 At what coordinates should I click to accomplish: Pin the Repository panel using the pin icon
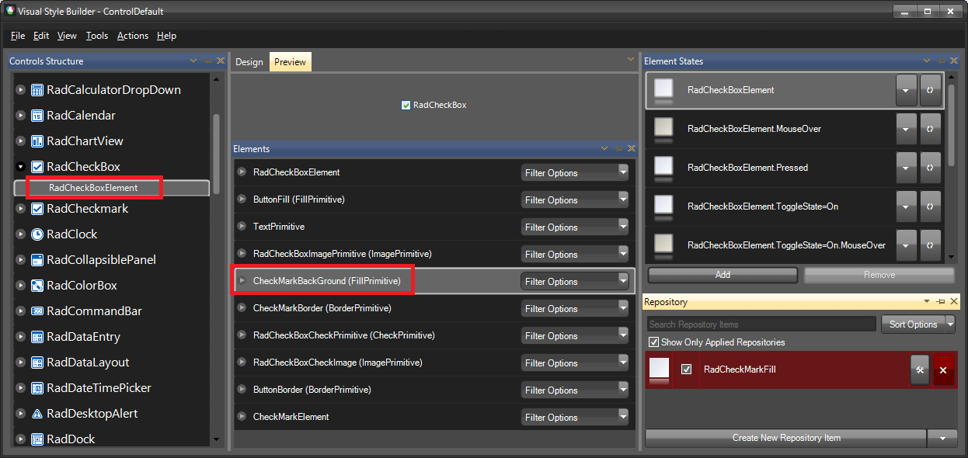pyautogui.click(x=940, y=302)
